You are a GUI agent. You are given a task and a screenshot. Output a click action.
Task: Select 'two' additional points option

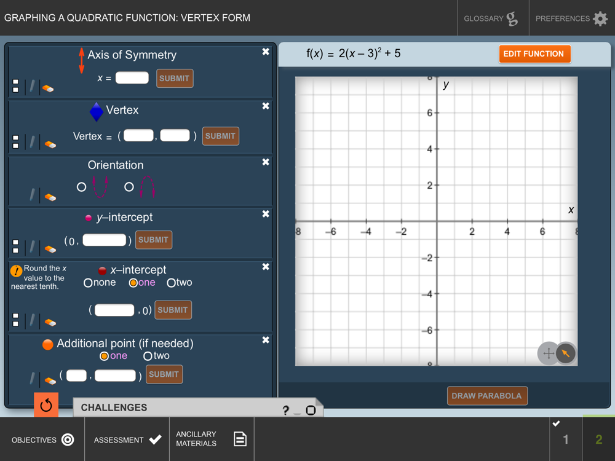[x=148, y=356]
